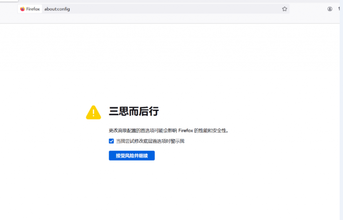Click the 三思而后行 heading
343x220 pixels.
pyautogui.click(x=134, y=112)
